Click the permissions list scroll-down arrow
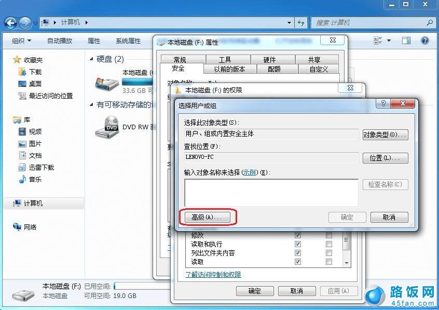Viewport: 439px width, 310px height. pos(347,263)
